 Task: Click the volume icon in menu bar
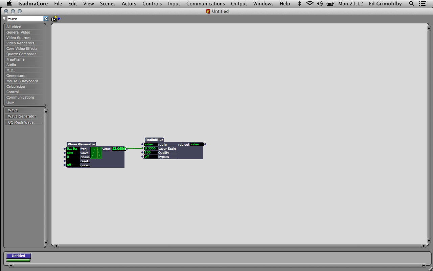point(320,4)
